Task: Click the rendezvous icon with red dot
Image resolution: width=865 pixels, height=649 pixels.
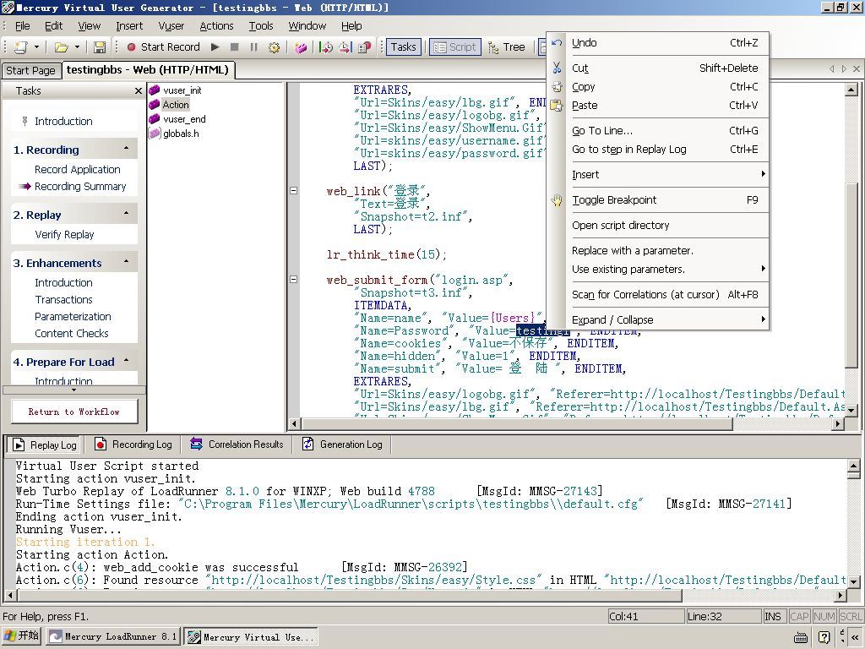Action: tap(365, 47)
